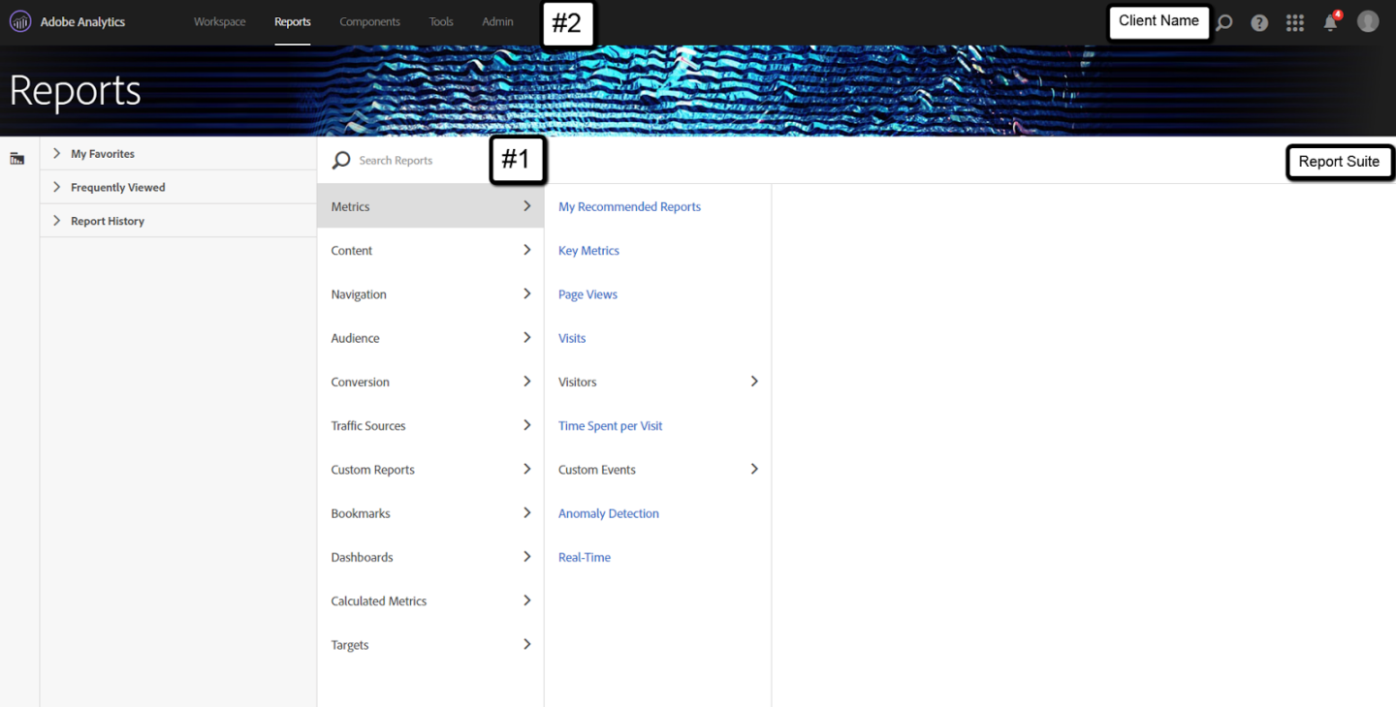Open the search magnifier in top bar
The width and height of the screenshot is (1396, 707).
coord(1225,22)
